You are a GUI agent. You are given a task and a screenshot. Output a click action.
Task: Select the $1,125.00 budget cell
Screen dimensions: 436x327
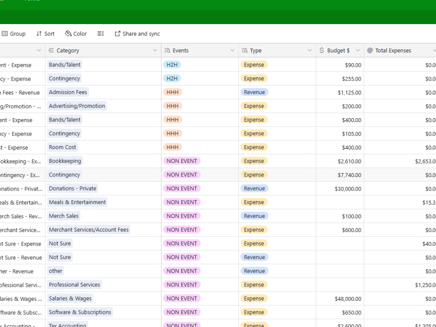click(340, 92)
